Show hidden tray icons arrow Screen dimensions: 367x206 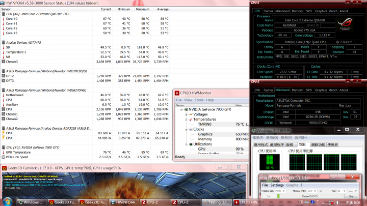click(x=323, y=203)
